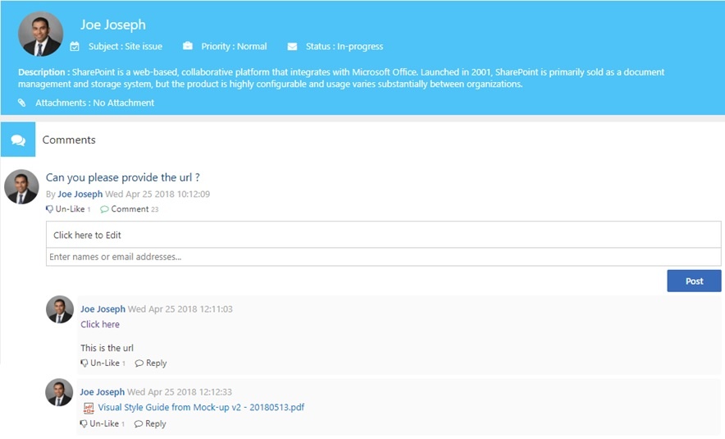Click the calendar icon beside Subject
Viewport: 725px width, 439px height.
75,46
